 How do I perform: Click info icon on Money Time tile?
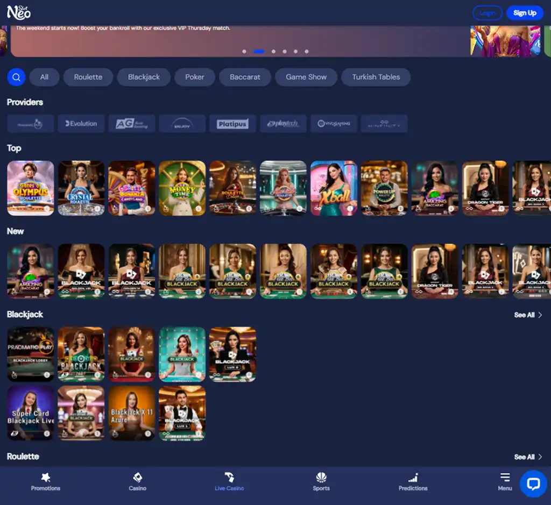pyautogui.click(x=199, y=209)
